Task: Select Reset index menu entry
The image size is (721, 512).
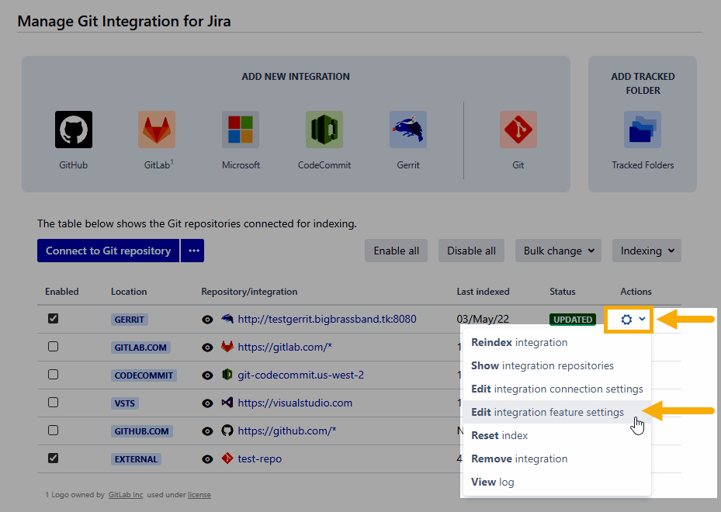Action: coord(556,435)
